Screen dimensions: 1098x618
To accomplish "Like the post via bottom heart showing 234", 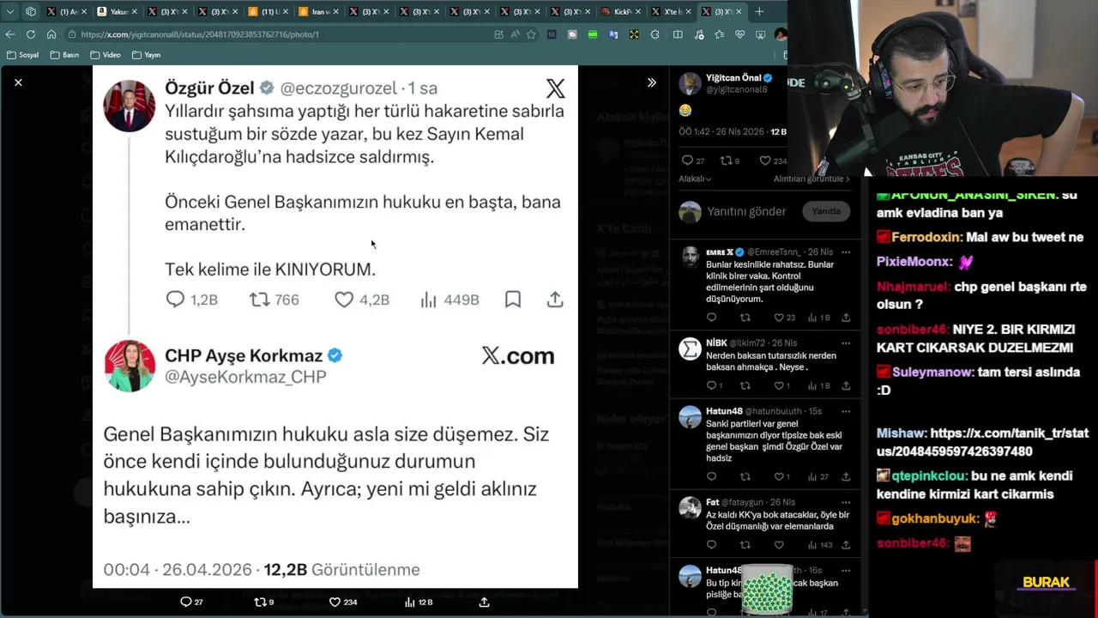I will [x=335, y=602].
